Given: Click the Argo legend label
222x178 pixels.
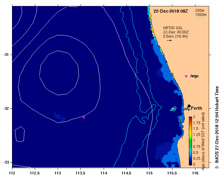Looking at the screenshot, I should [x=194, y=76].
